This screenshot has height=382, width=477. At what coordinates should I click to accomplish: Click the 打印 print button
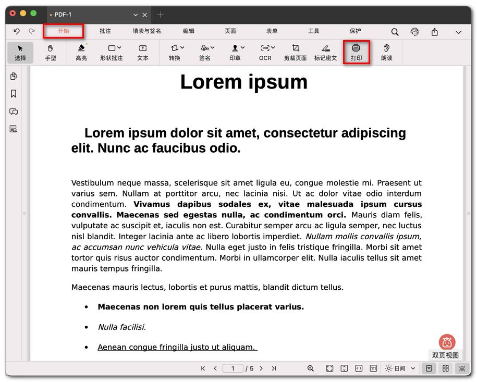coord(356,53)
